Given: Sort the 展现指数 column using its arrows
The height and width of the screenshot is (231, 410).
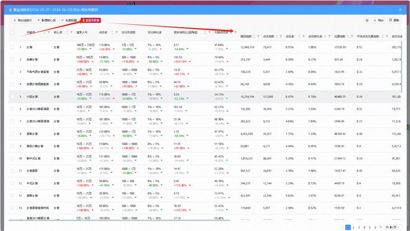Looking at the screenshot, I should coord(254,37).
